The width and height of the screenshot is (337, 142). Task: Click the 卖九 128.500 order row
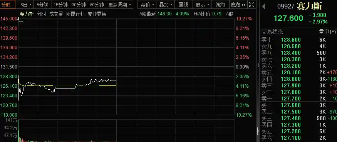point(298,46)
